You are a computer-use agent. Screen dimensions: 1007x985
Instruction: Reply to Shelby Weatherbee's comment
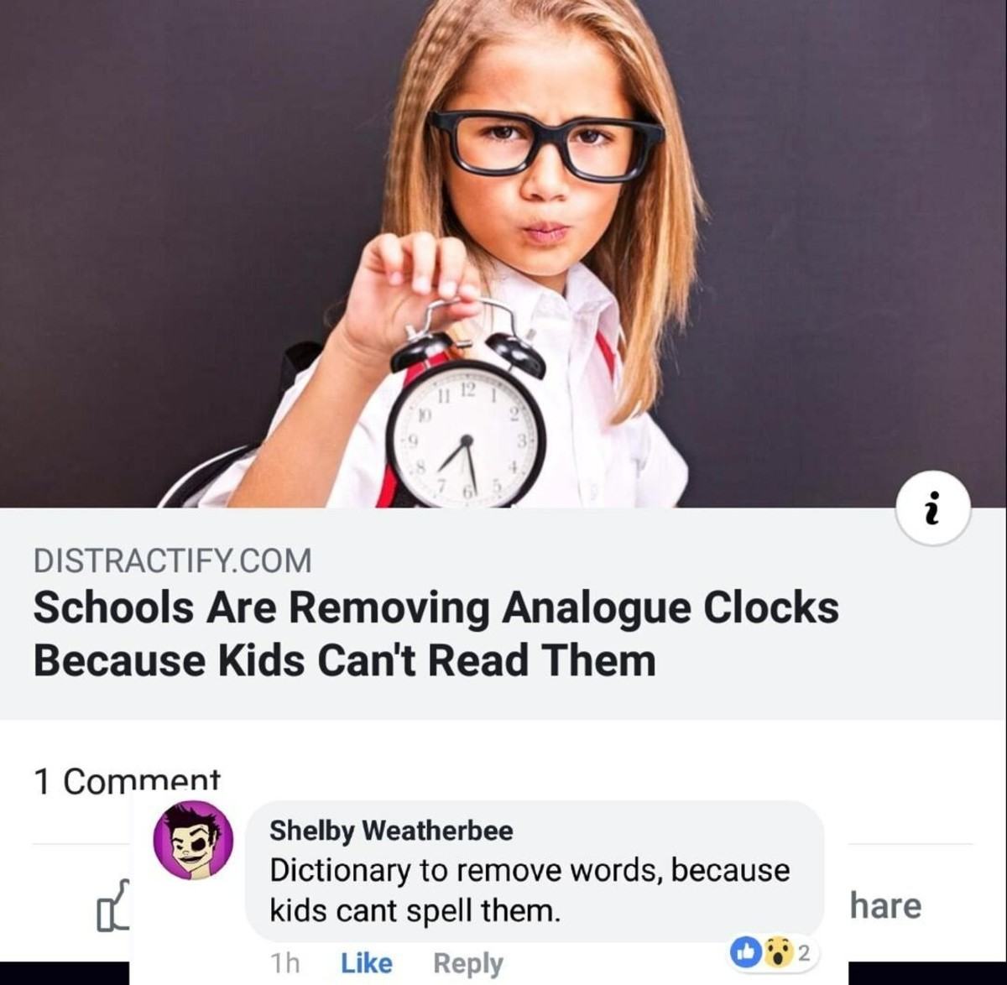coord(467,963)
